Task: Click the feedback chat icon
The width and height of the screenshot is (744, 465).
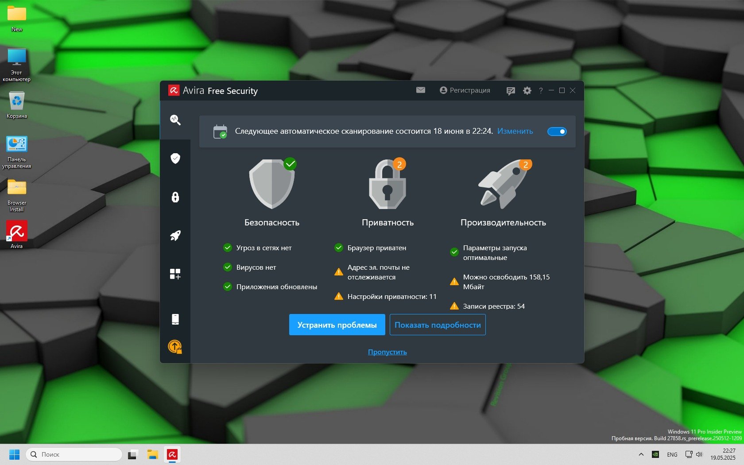Action: click(511, 91)
